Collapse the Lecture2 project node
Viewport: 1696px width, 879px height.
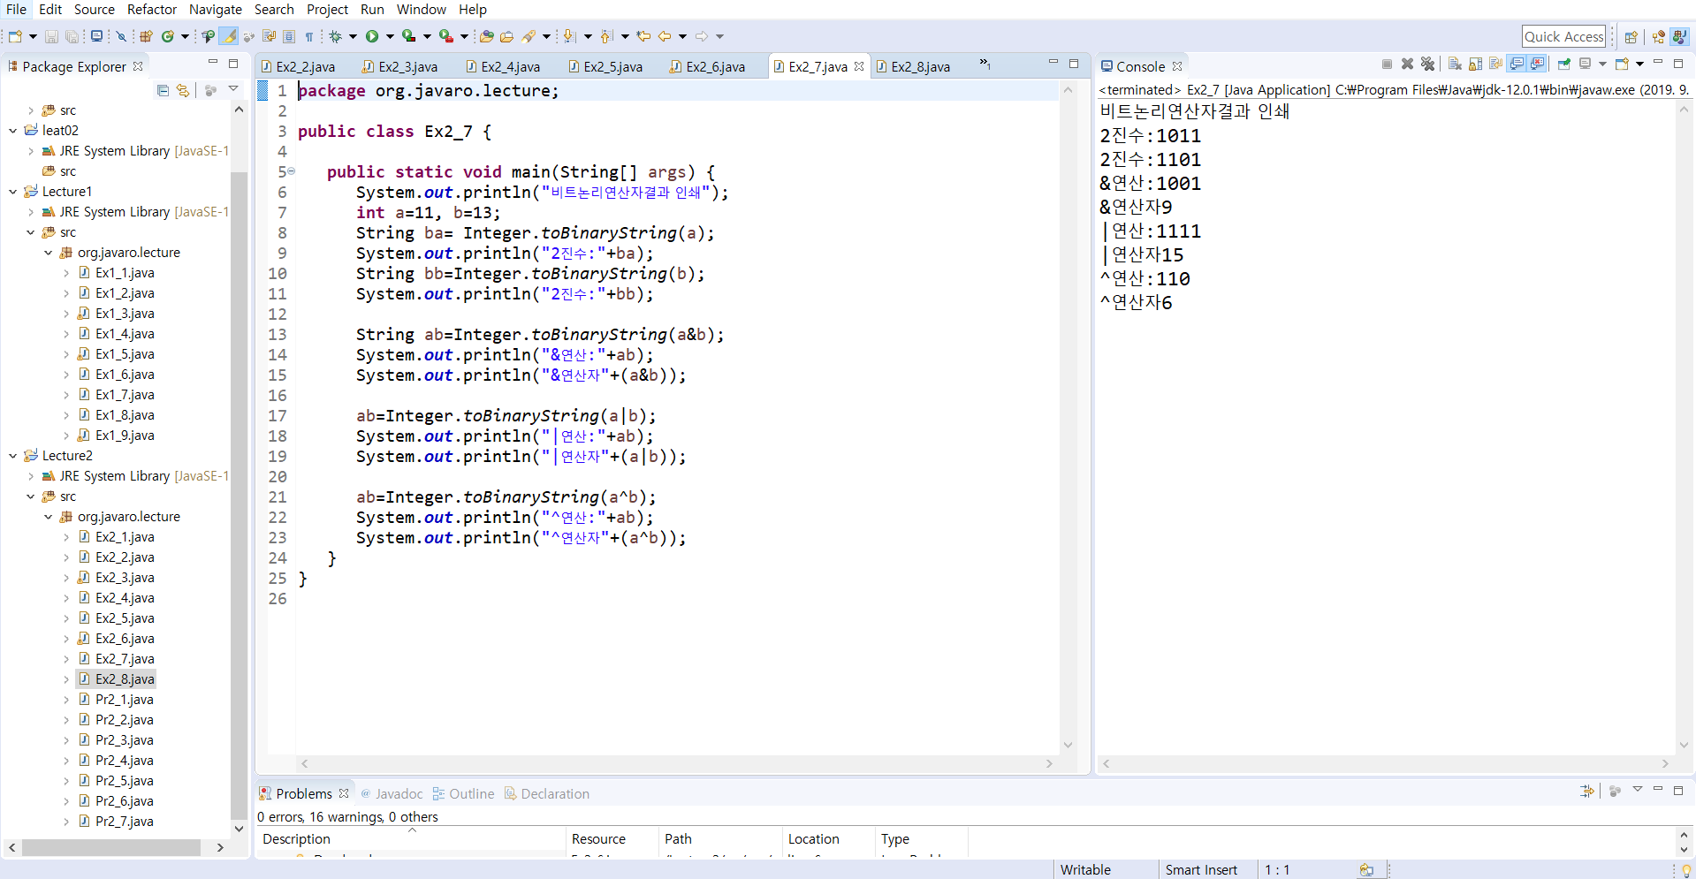point(12,456)
